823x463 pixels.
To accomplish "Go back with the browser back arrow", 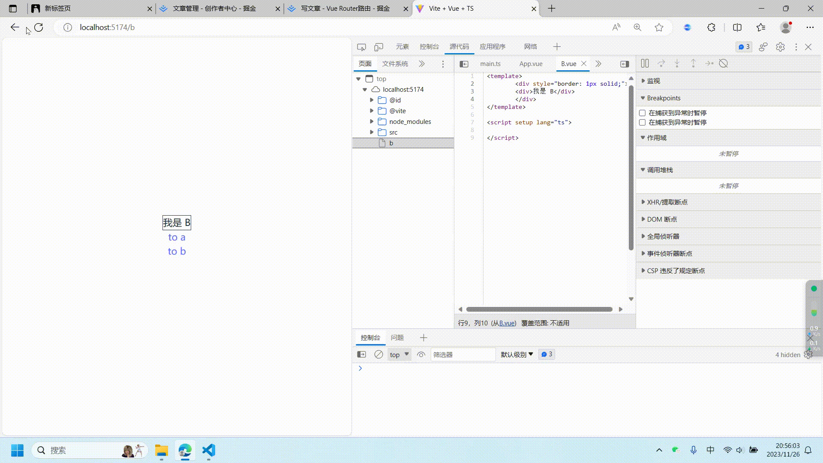I will click(x=15, y=27).
